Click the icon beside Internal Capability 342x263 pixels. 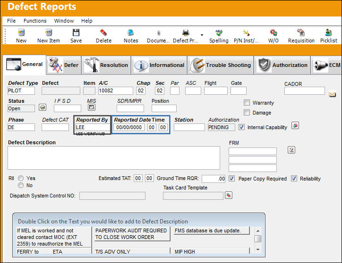coord(295,126)
